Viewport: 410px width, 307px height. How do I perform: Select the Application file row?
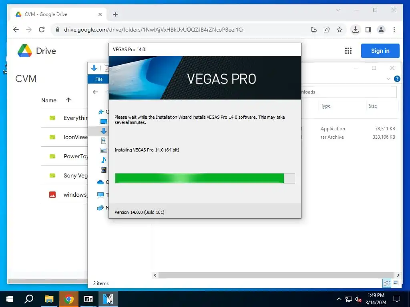pos(349,129)
